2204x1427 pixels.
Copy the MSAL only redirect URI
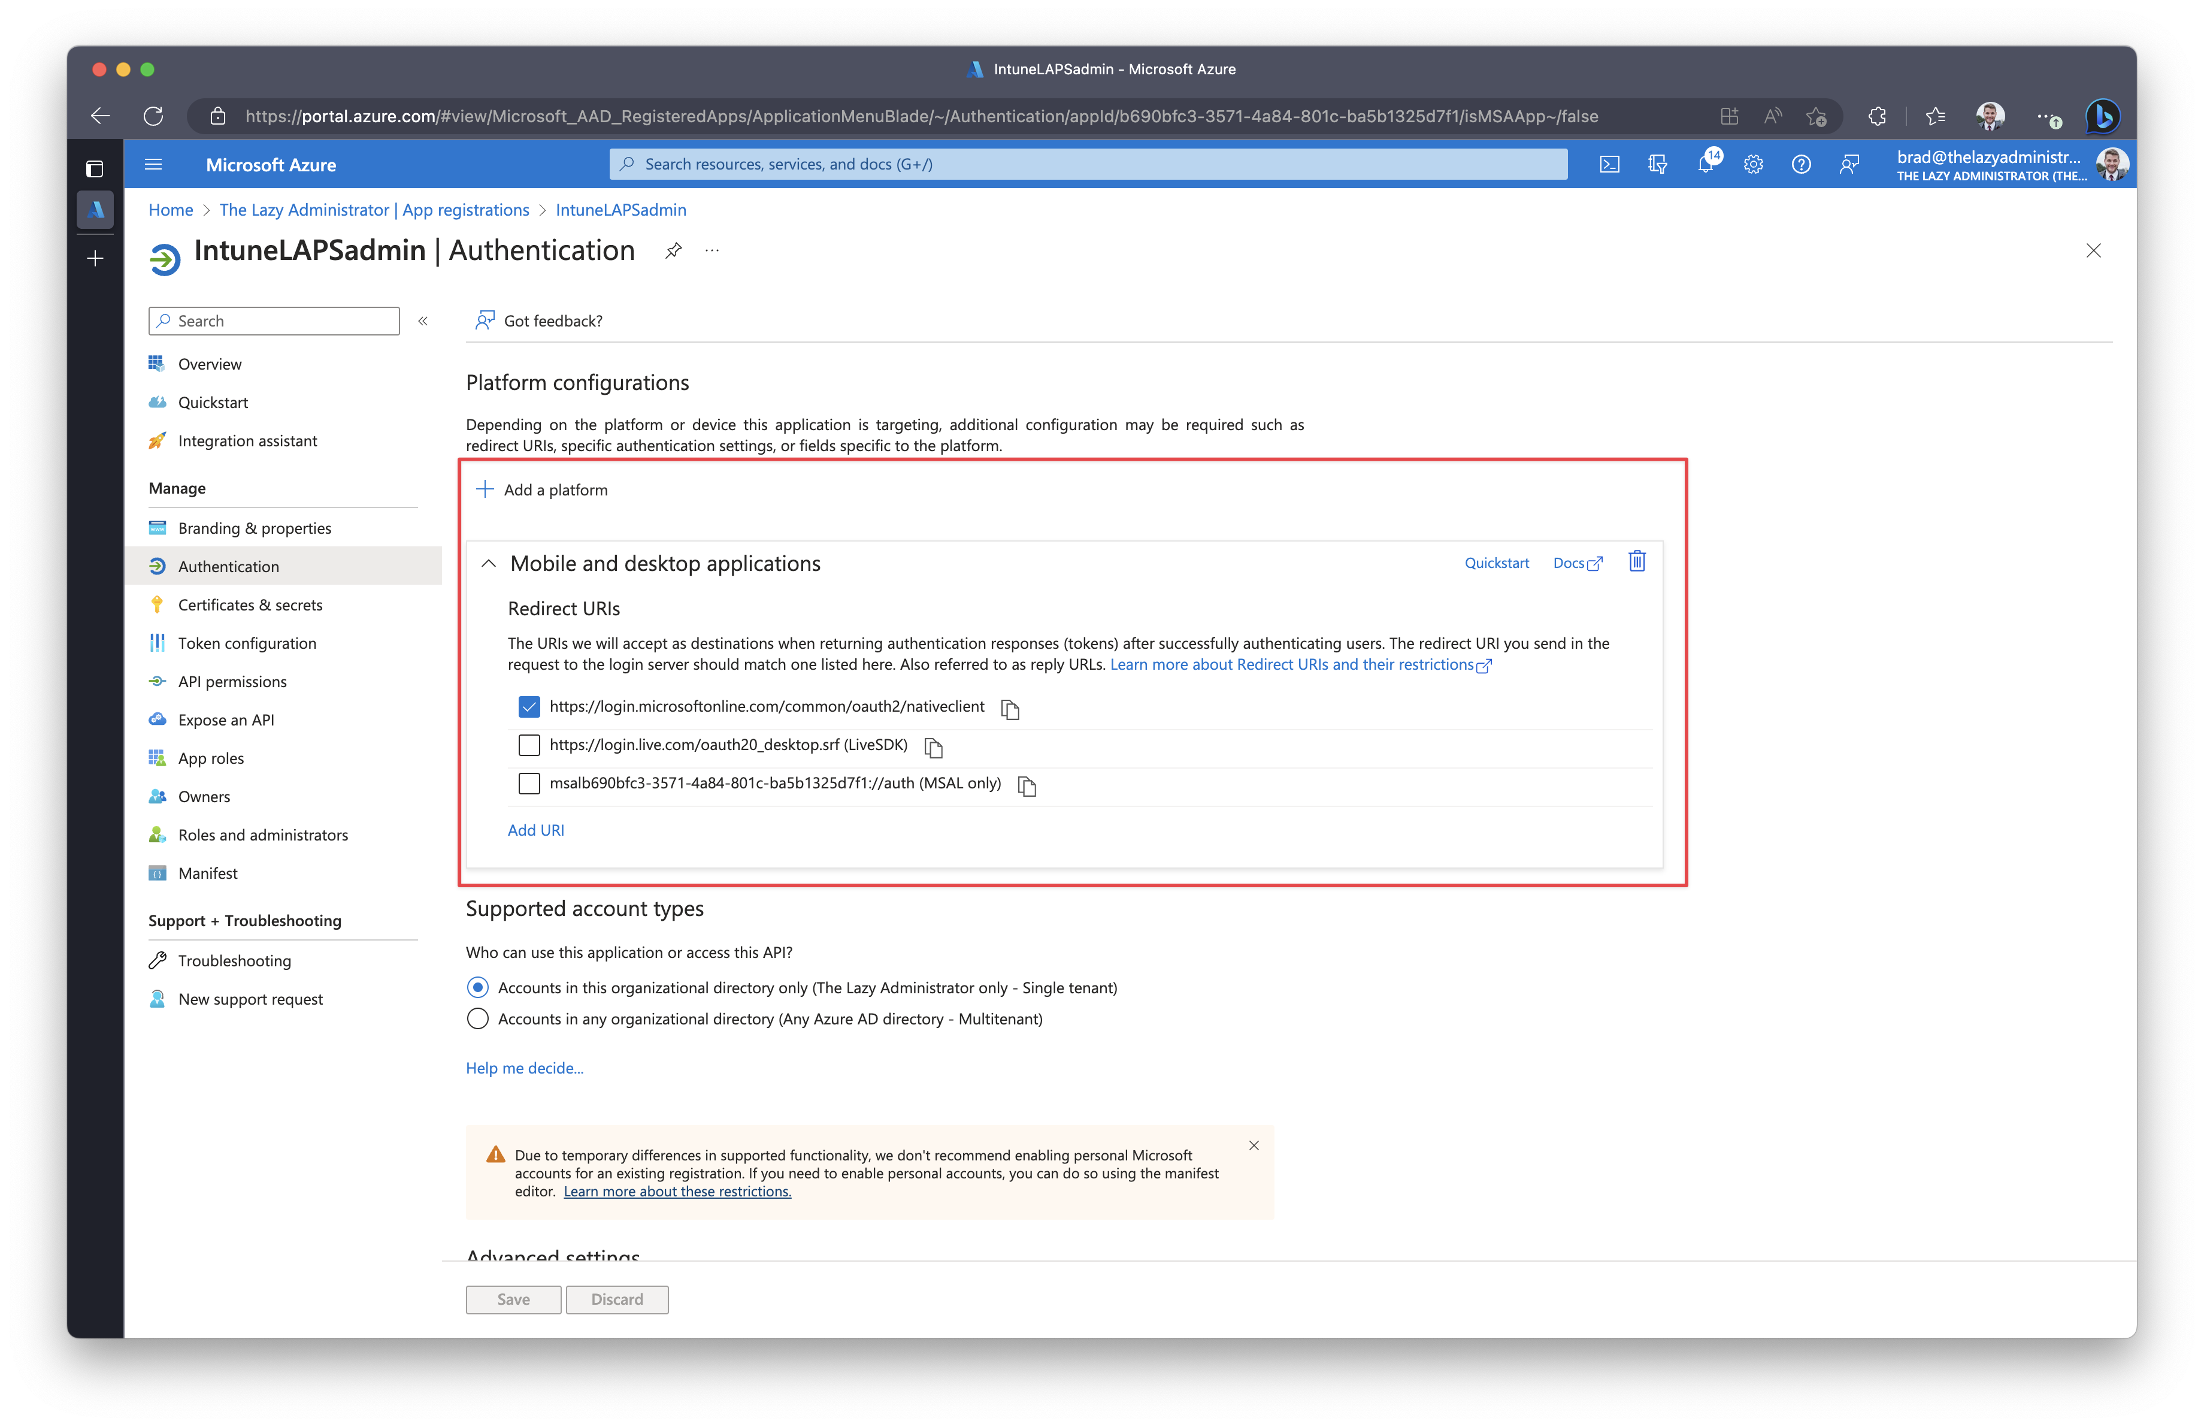tap(1026, 785)
